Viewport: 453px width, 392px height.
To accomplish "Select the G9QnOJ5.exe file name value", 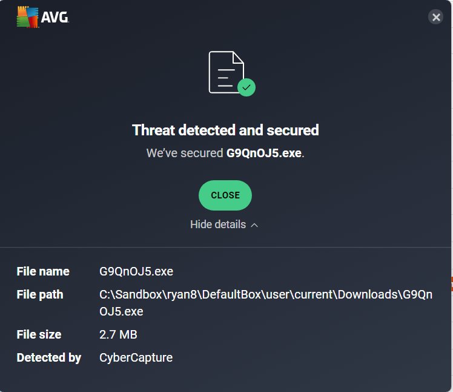I will [x=136, y=271].
